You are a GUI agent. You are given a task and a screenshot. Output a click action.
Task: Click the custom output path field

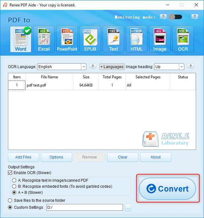tap(84, 207)
